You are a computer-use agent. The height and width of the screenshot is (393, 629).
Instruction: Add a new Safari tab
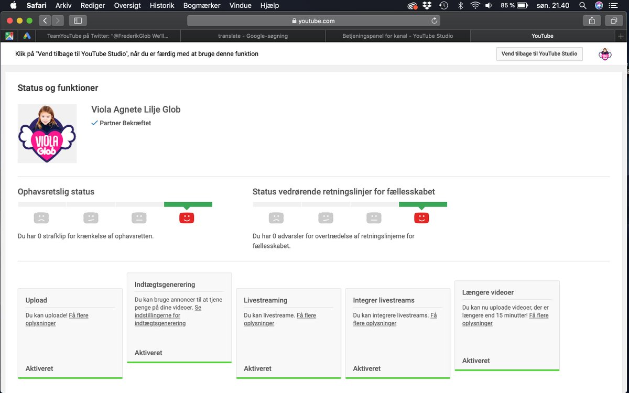[622, 36]
